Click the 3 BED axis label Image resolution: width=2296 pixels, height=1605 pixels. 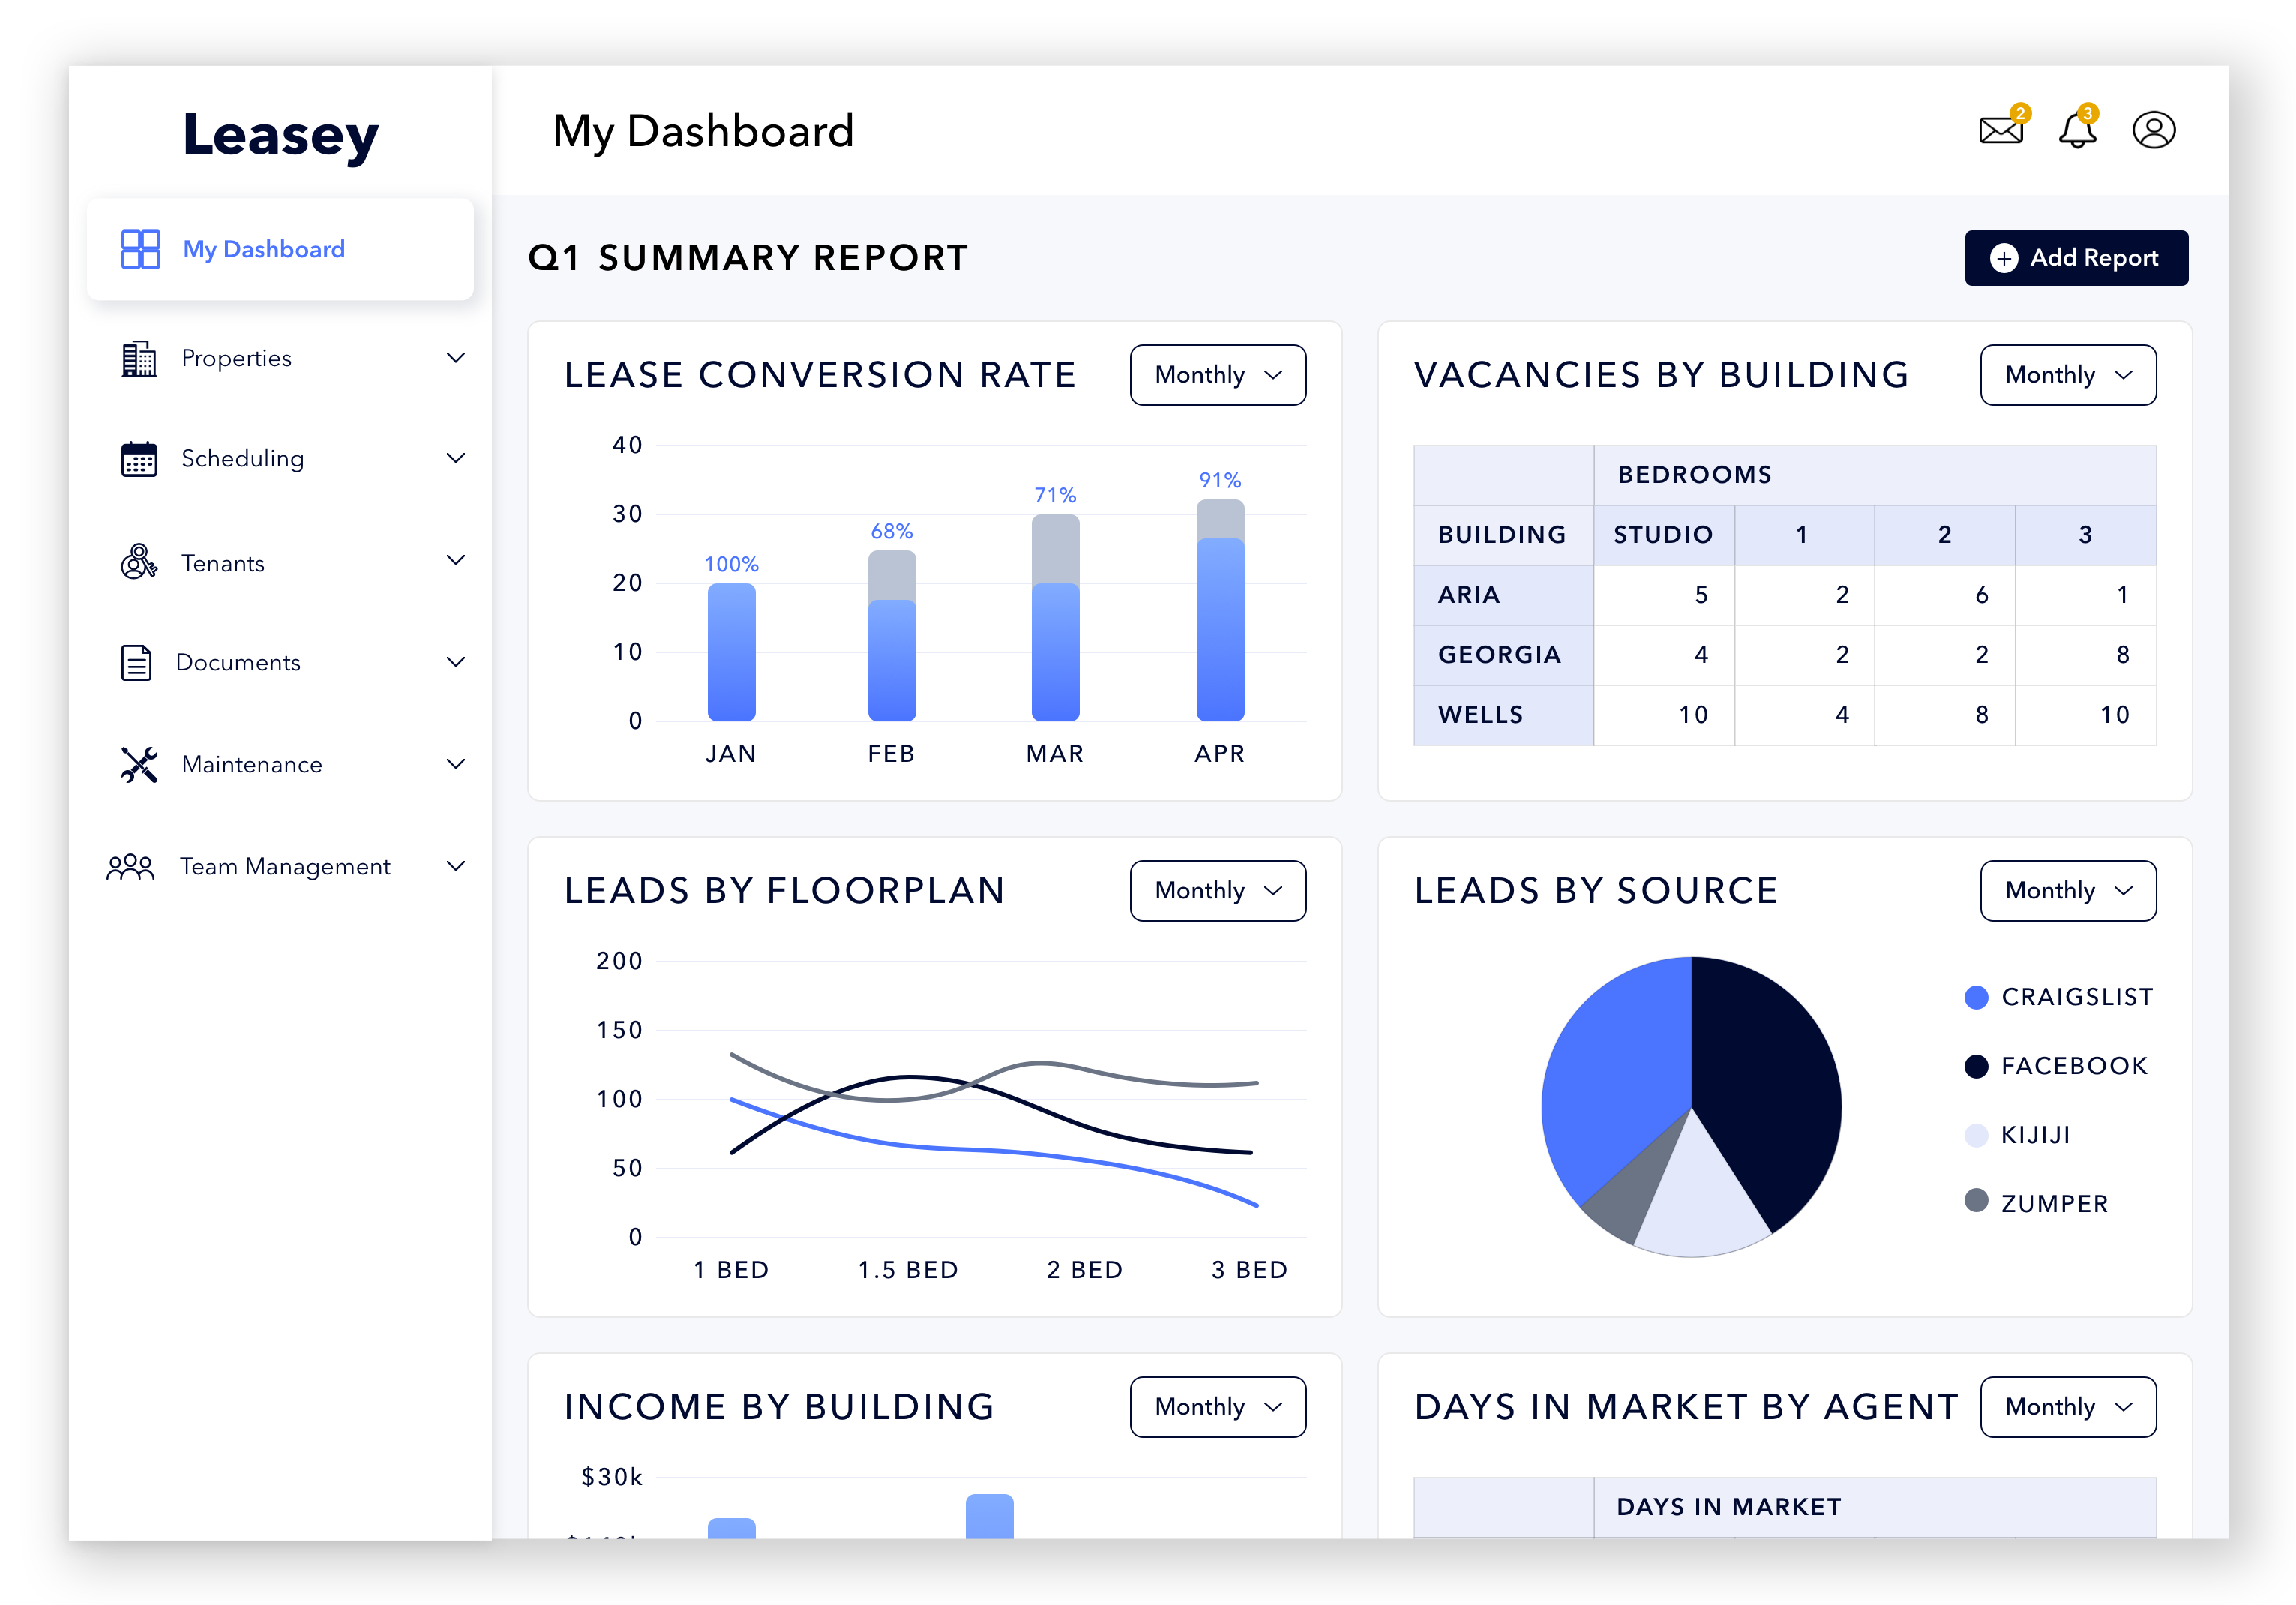point(1250,1270)
